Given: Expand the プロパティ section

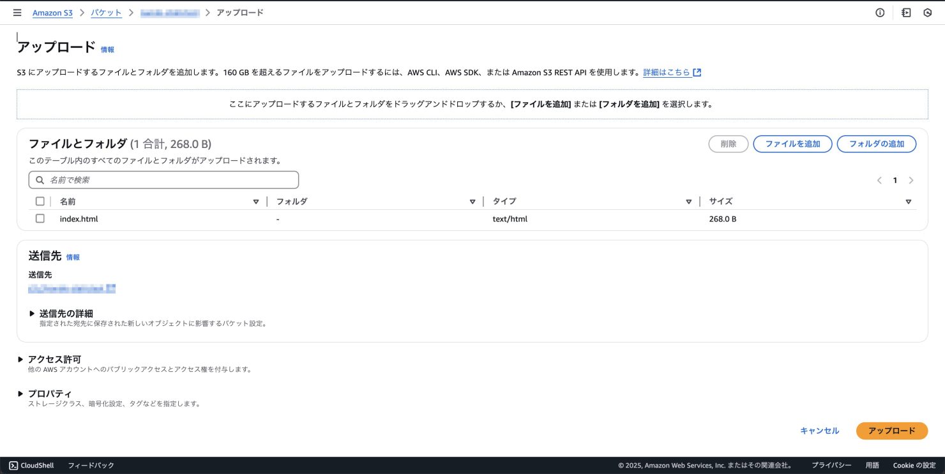Looking at the screenshot, I should pyautogui.click(x=21, y=394).
